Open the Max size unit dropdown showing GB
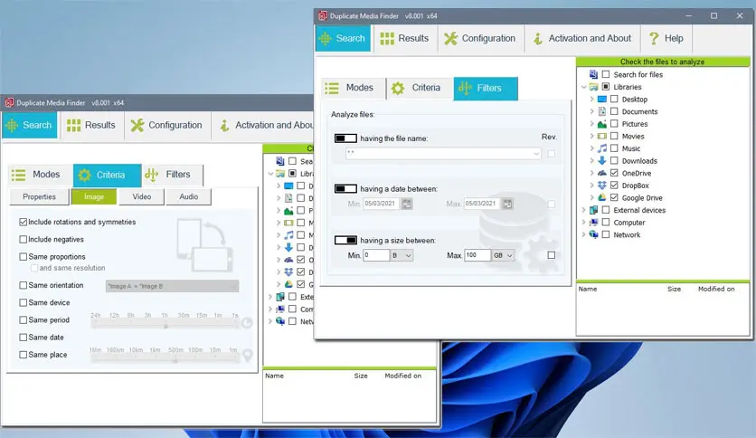The width and height of the screenshot is (756, 438). (510, 256)
